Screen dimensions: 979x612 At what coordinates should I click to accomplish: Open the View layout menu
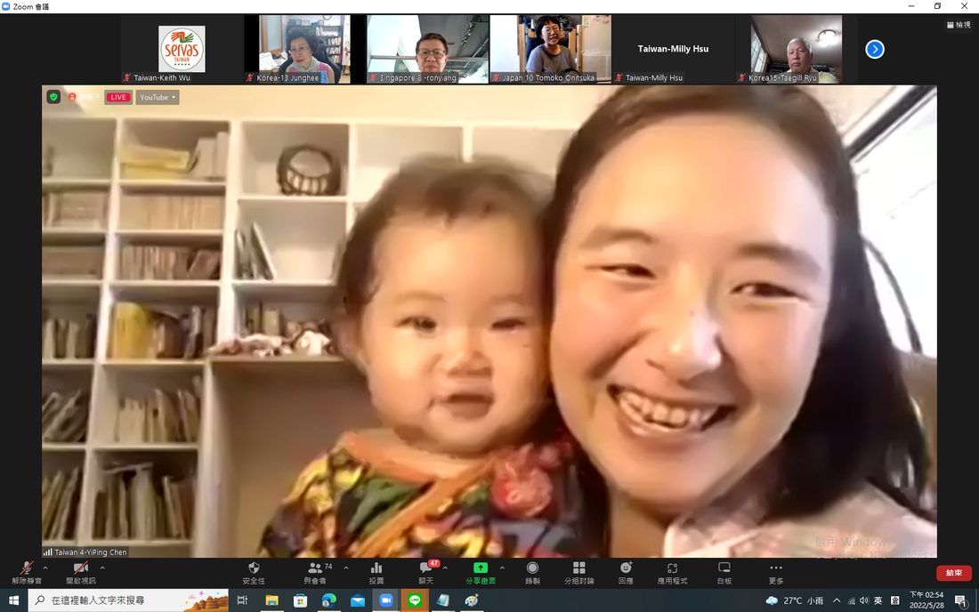pos(959,25)
